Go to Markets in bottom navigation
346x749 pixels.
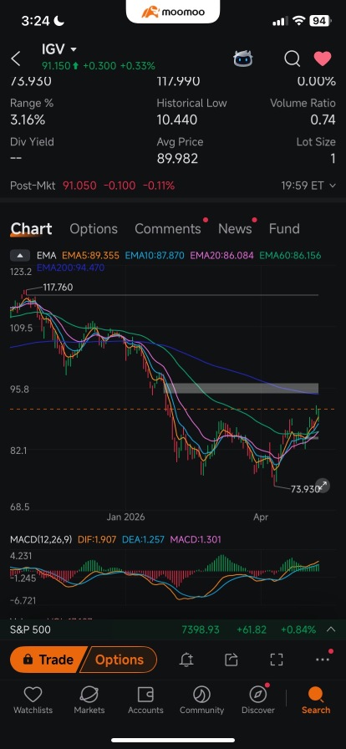[89, 701]
